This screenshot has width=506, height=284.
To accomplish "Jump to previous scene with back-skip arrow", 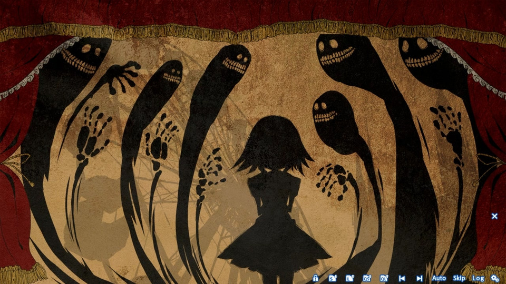I will 402,278.
